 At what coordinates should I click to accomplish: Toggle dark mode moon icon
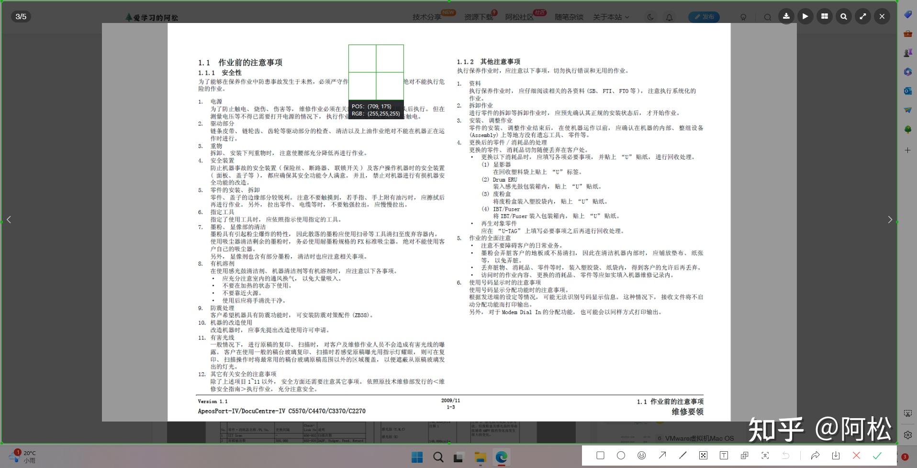(x=650, y=17)
